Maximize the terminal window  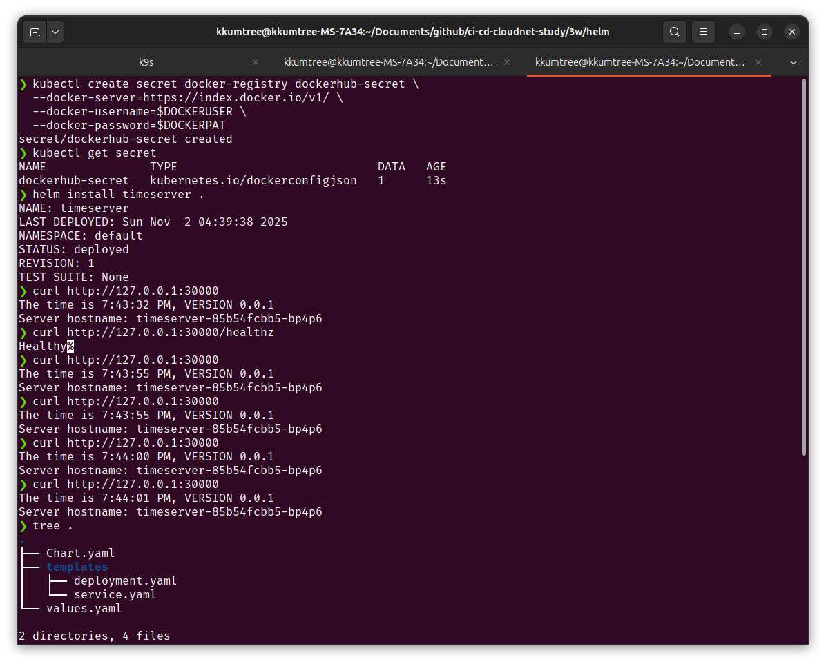(765, 32)
